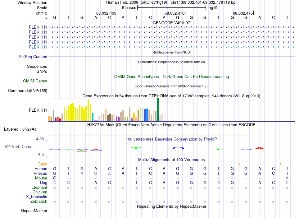
Task: Click the RepeatMasker track label
Action: click(x=34, y=211)
